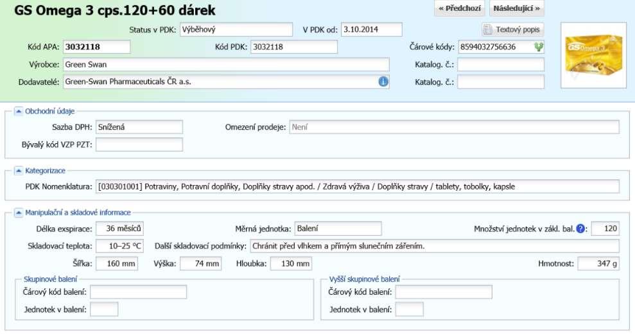Viewport: 635px width, 334px height.
Task: Click the Šířka field 160 mm
Action: 117,263
